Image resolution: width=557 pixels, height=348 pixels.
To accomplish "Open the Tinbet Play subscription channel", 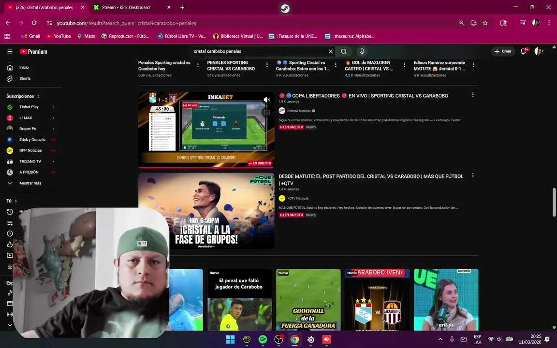I will click(30, 107).
